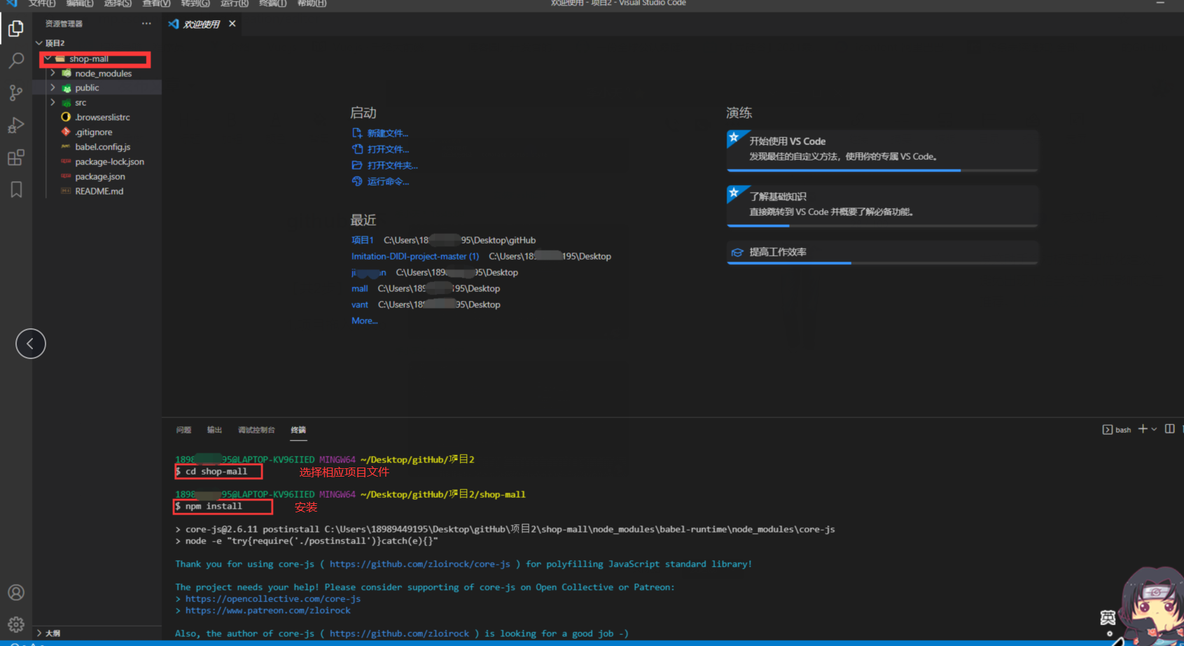The image size is (1184, 646).
Task: Open recent project 项目1
Action: [x=362, y=240]
